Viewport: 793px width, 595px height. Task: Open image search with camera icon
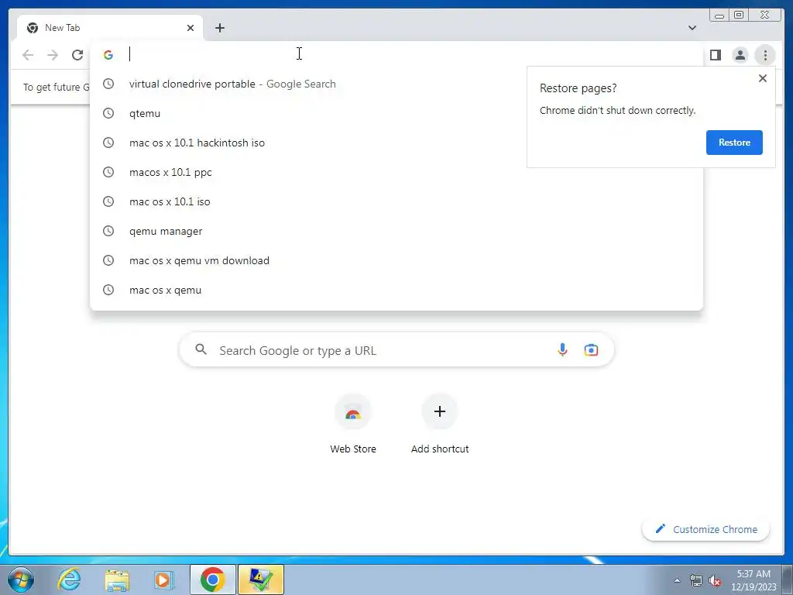(591, 349)
